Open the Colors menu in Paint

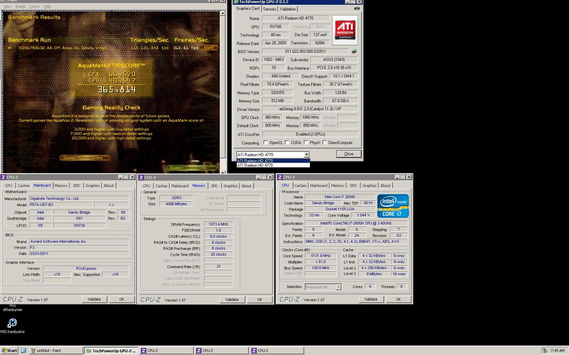tap(34, 6)
